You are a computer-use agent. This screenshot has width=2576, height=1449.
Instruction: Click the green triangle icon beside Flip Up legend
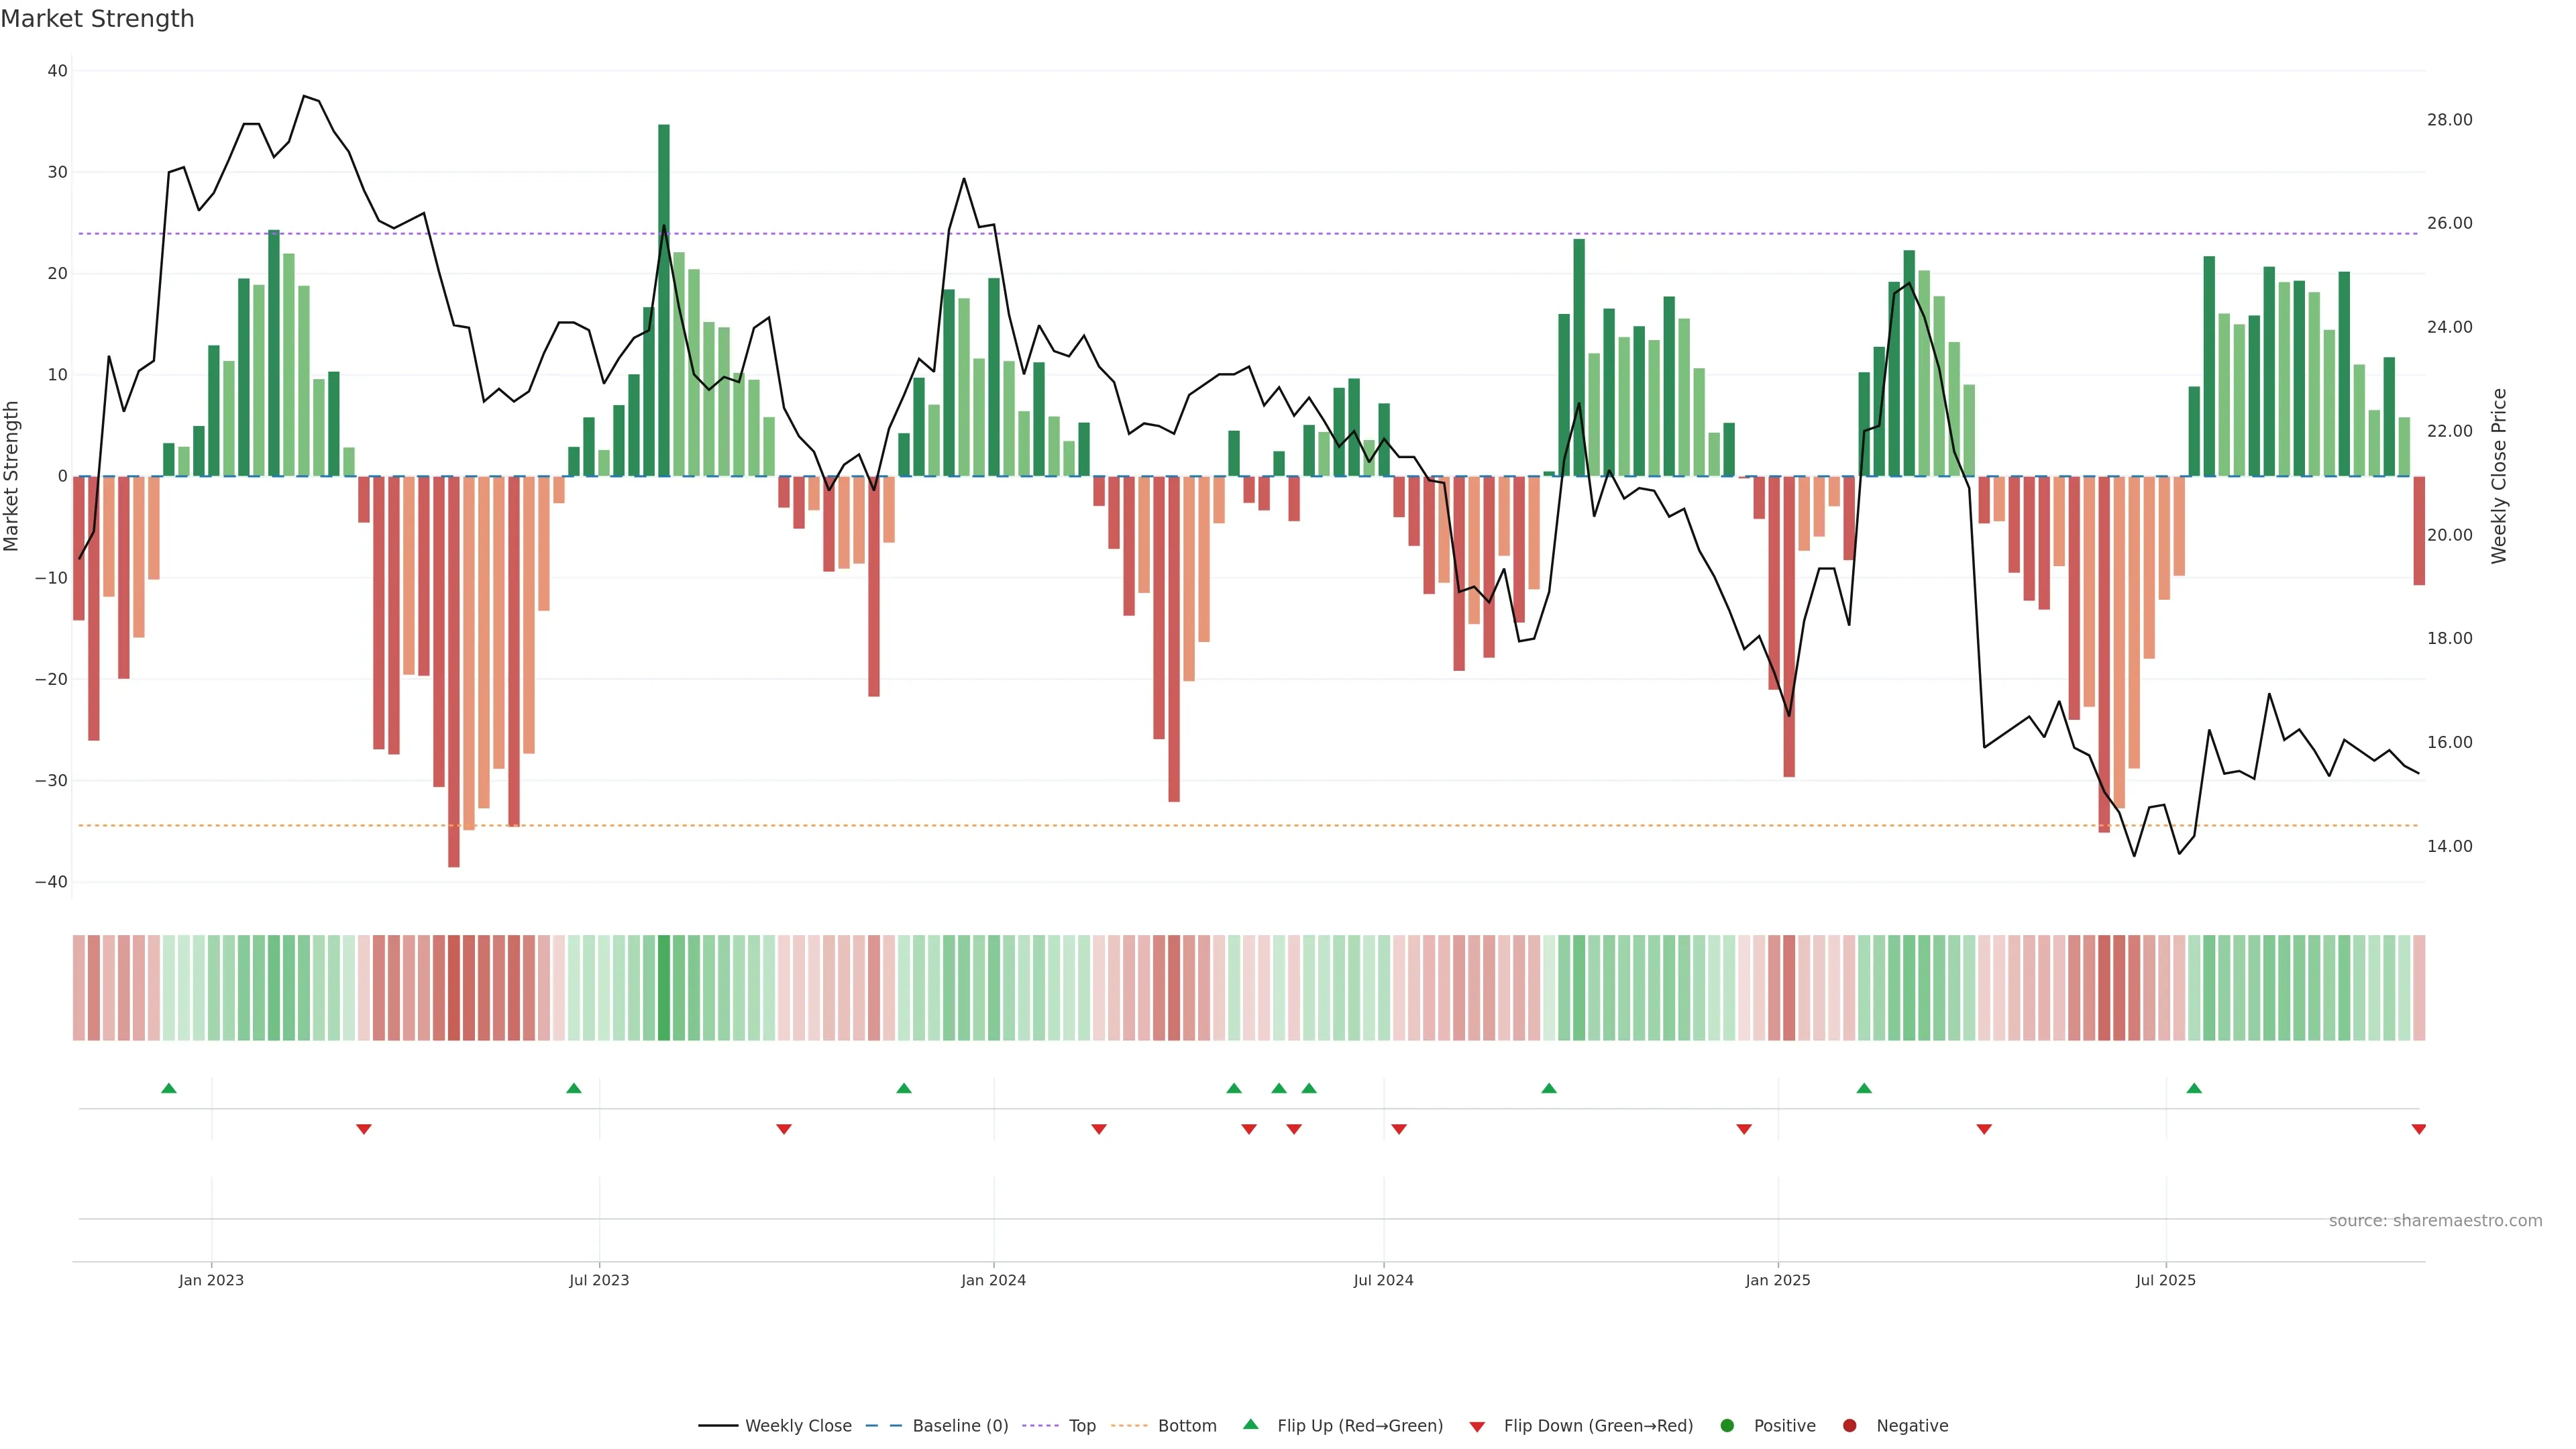point(1250,1424)
